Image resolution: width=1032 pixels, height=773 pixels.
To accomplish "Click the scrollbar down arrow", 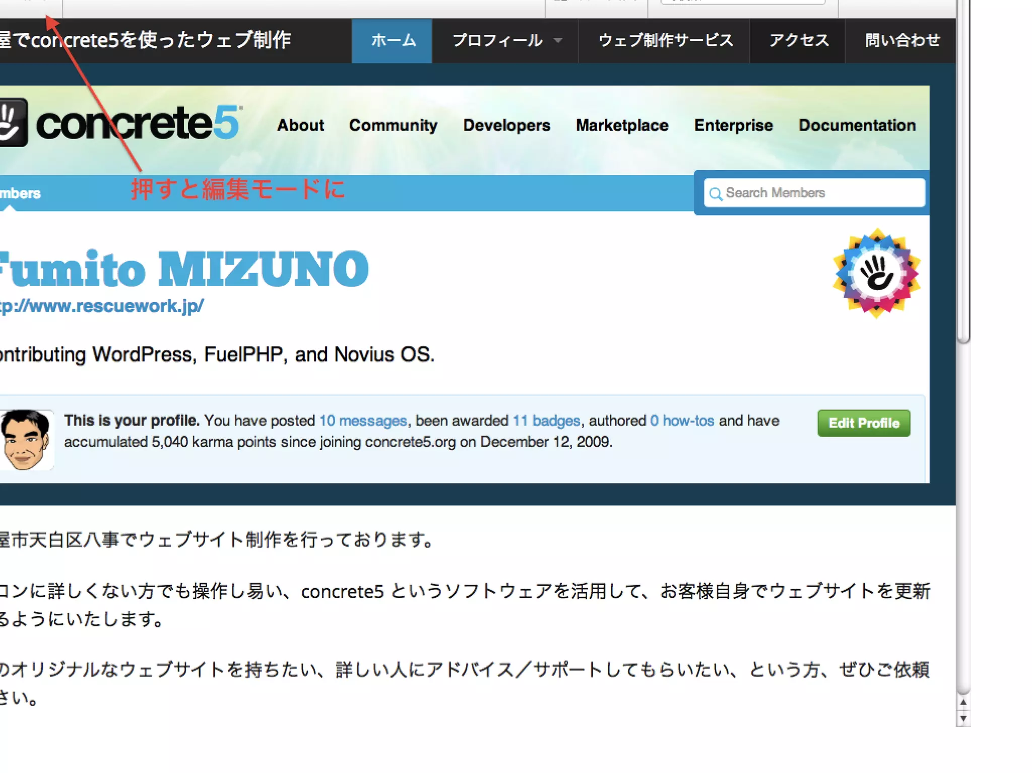I will tap(963, 719).
